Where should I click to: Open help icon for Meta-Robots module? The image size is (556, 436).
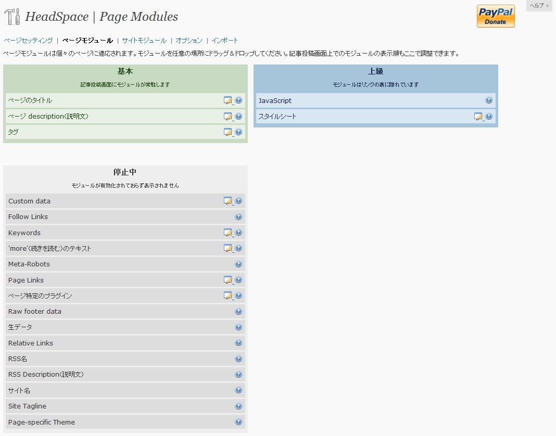[x=238, y=264]
